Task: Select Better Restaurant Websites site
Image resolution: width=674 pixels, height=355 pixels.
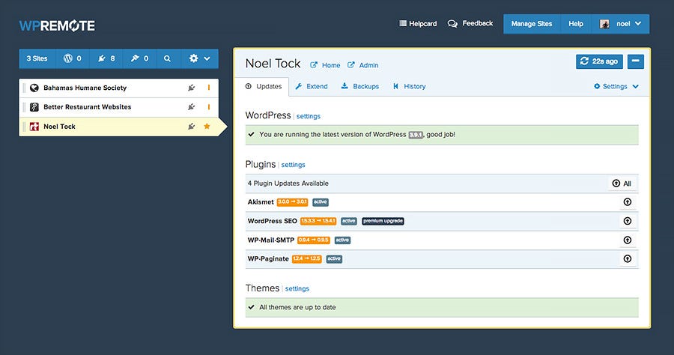Action: [118, 107]
